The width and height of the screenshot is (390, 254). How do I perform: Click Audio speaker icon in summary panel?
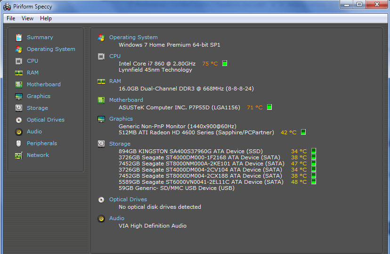click(101, 219)
